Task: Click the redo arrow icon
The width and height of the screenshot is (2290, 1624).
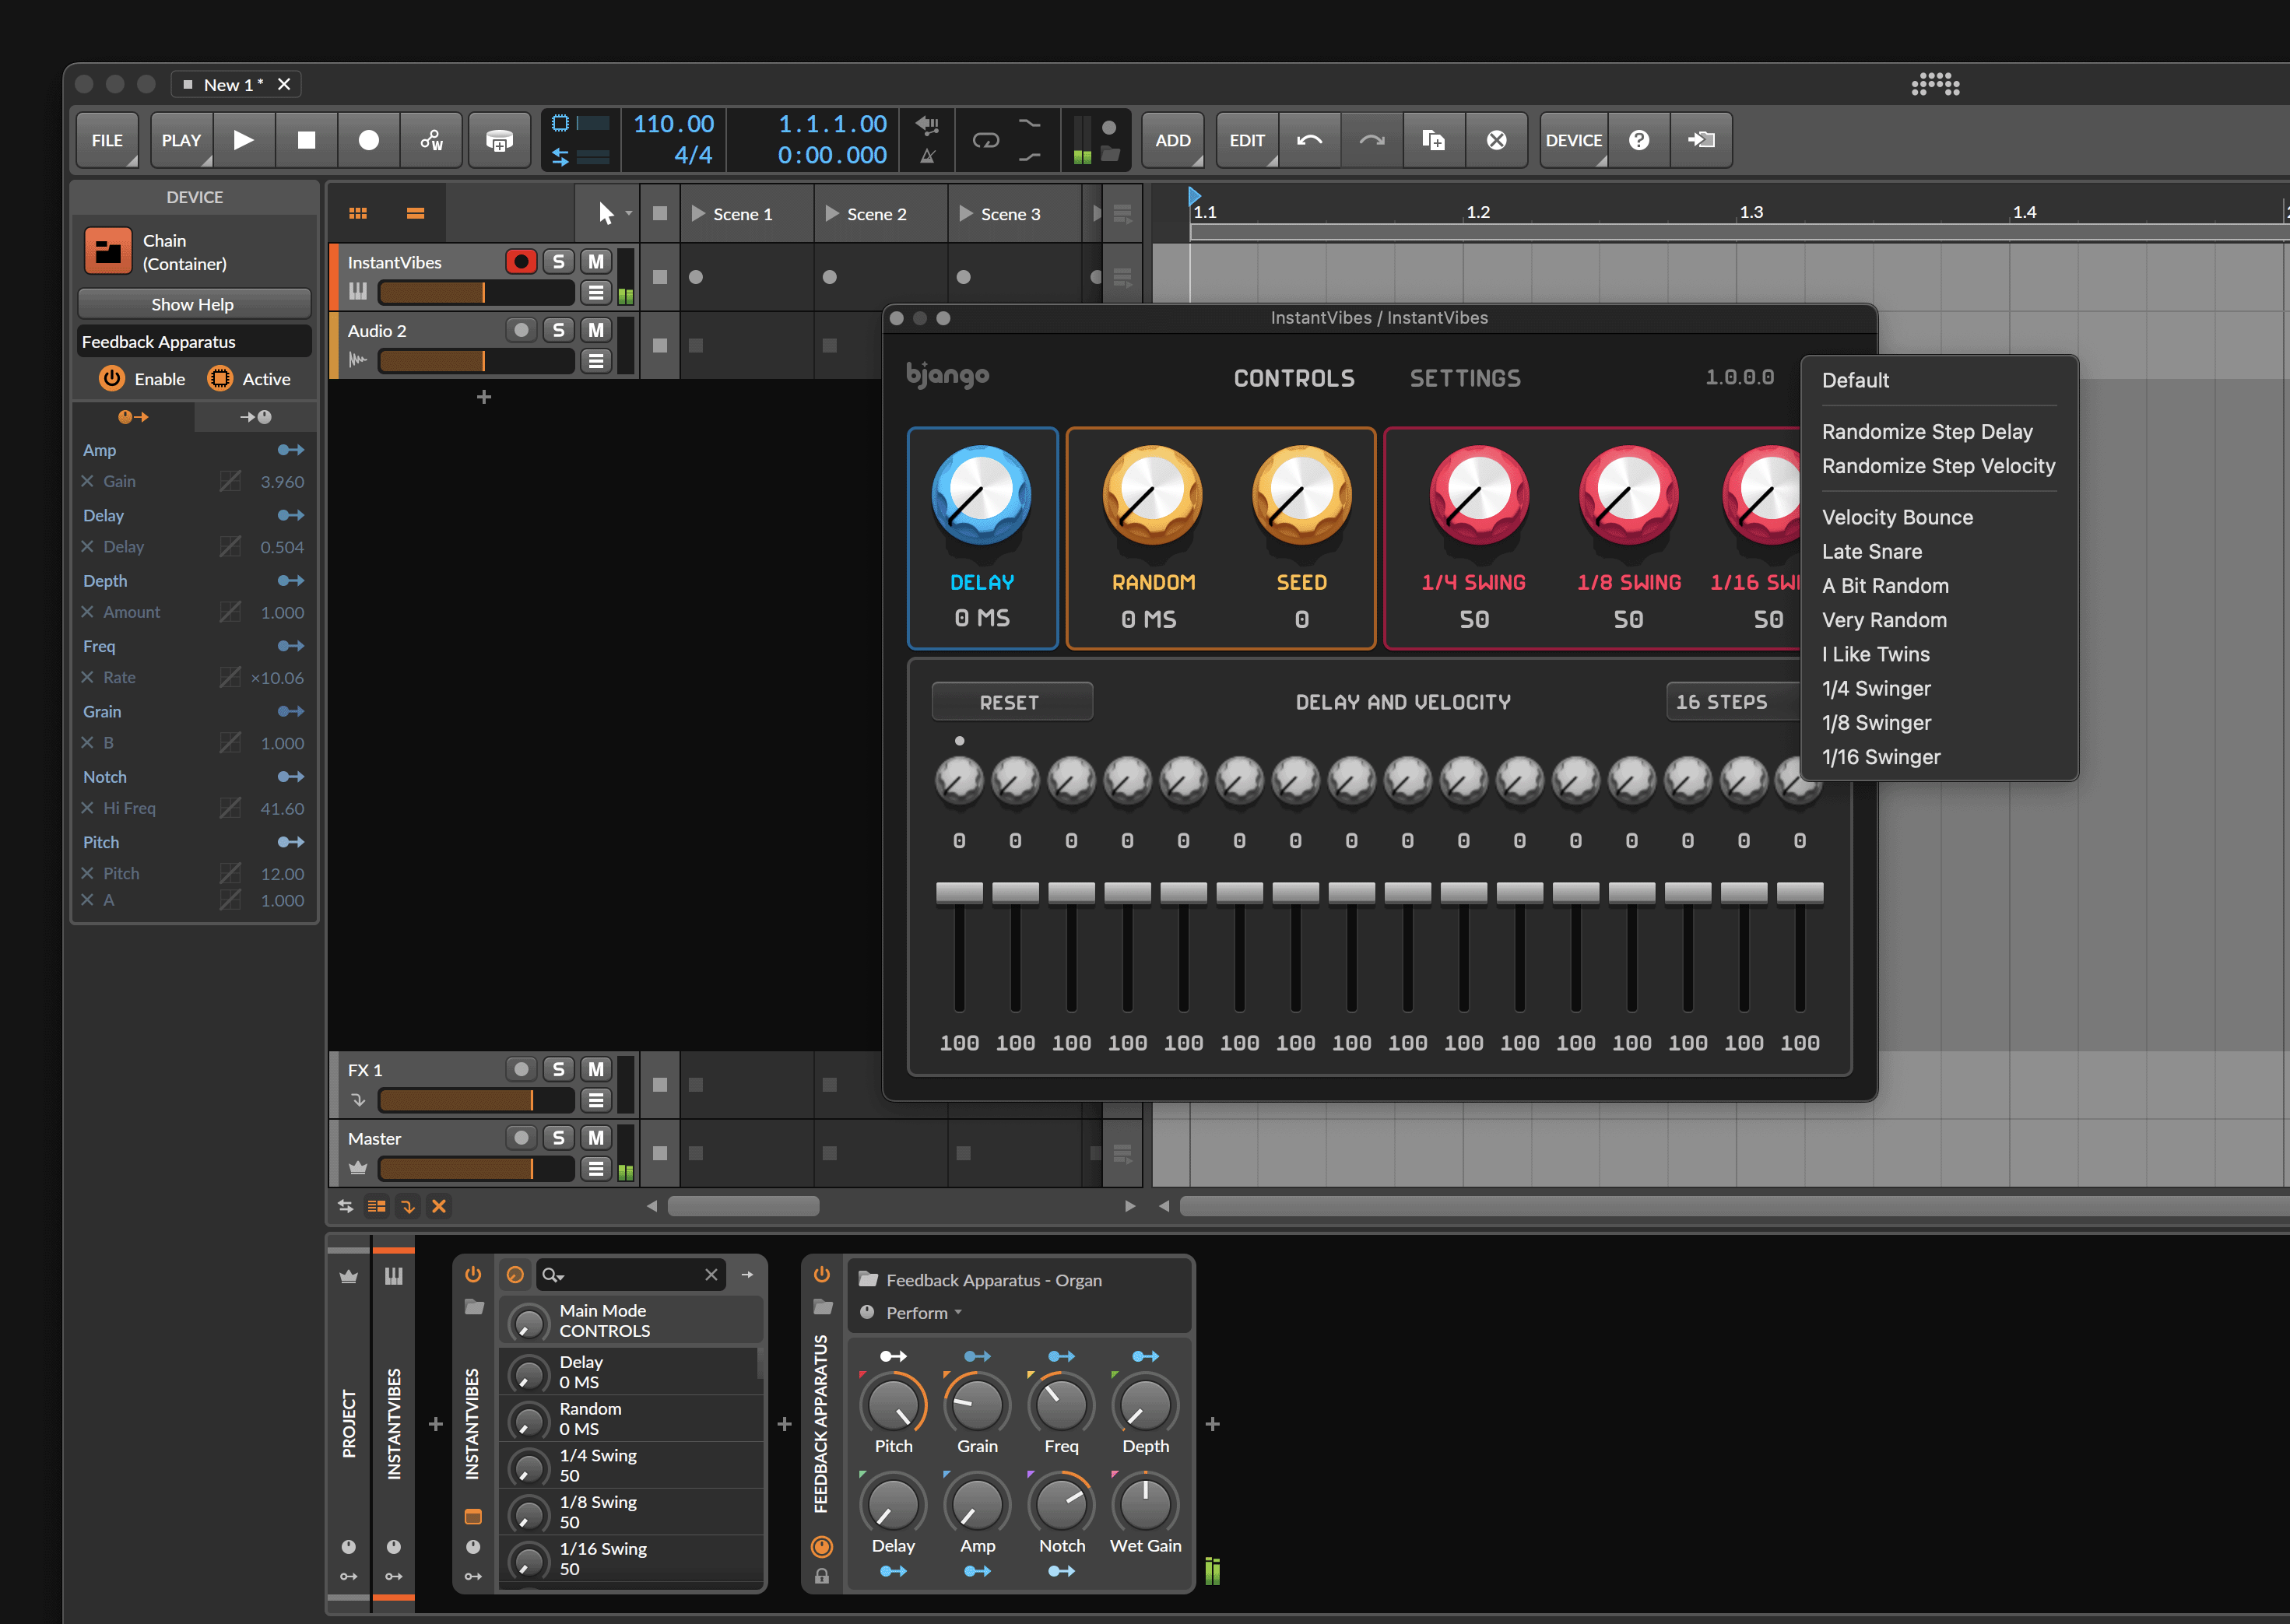Action: pyautogui.click(x=1371, y=140)
